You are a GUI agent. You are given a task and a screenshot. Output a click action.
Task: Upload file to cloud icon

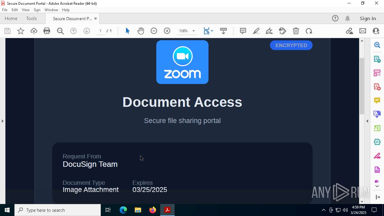[x=34, y=31]
